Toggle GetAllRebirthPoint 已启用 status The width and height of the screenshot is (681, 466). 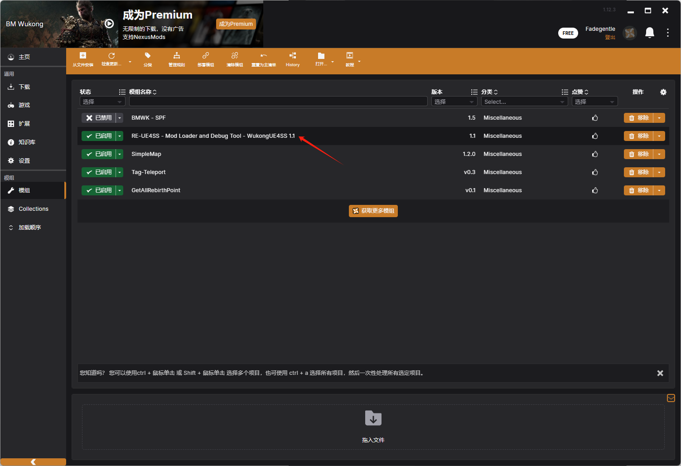tap(99, 190)
